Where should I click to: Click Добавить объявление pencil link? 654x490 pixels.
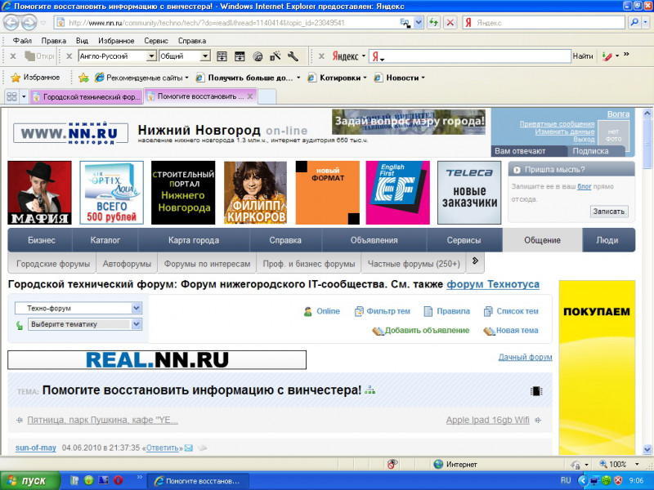point(420,331)
